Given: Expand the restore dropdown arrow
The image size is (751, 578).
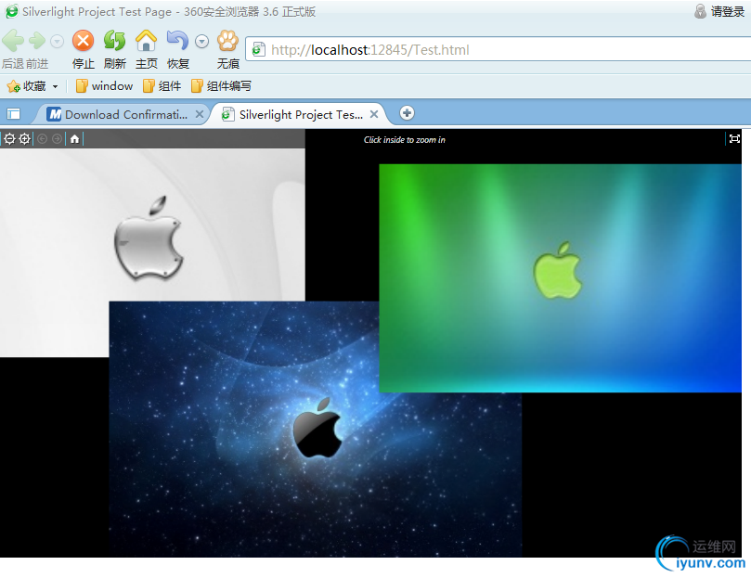Looking at the screenshot, I should click(x=201, y=42).
